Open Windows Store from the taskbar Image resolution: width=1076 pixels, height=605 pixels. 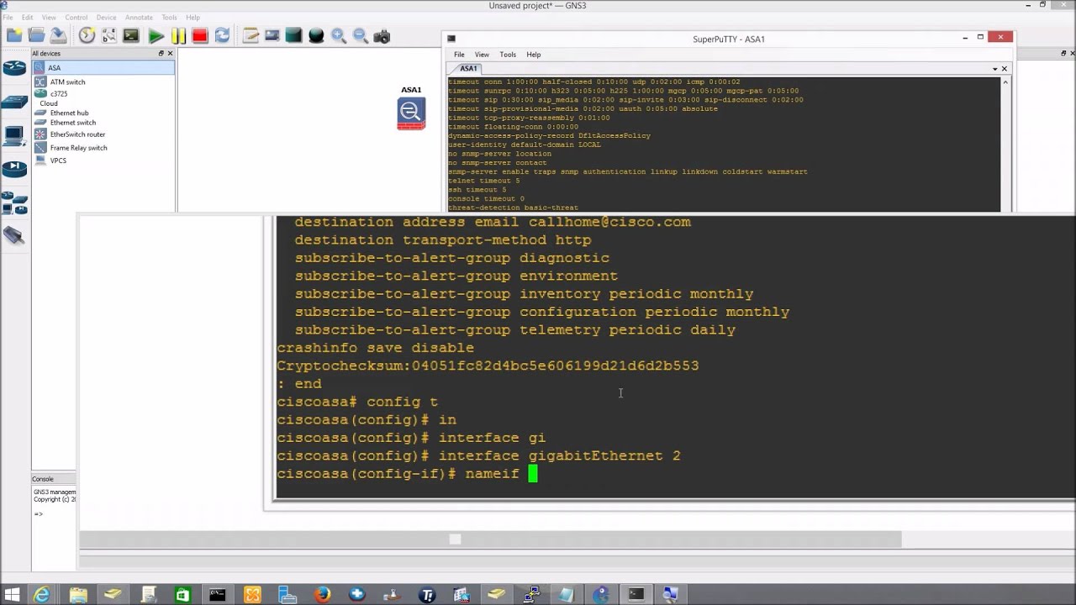[182, 595]
